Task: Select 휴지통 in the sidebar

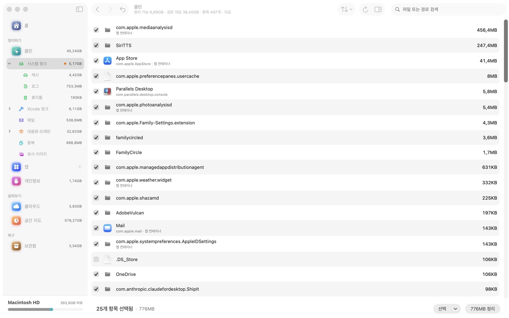Action: click(45, 98)
